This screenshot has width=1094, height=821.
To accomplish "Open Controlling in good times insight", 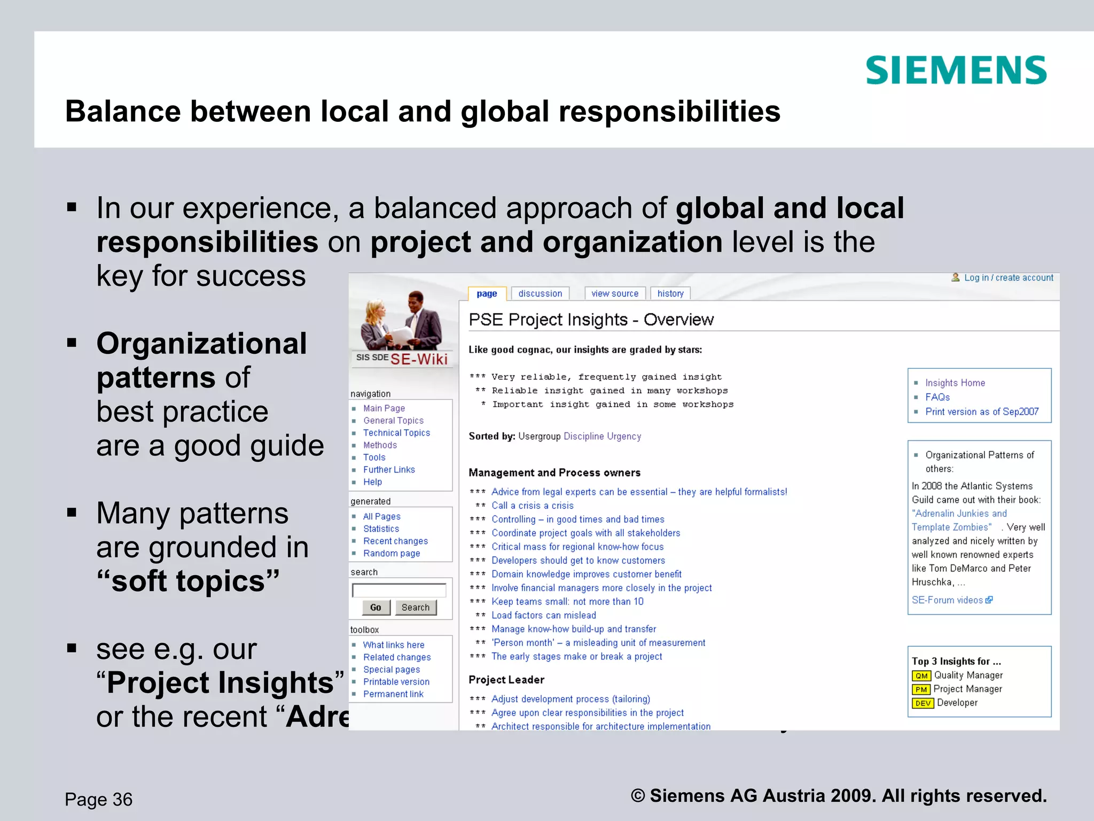I will click(578, 520).
